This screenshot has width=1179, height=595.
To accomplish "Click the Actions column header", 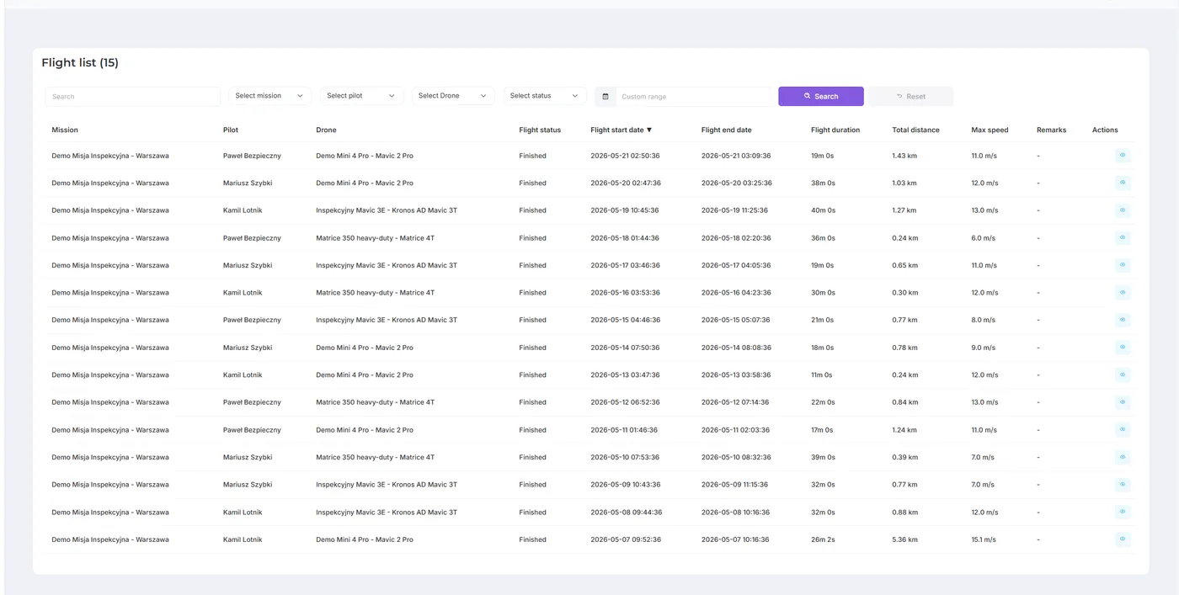I will pyautogui.click(x=1105, y=130).
